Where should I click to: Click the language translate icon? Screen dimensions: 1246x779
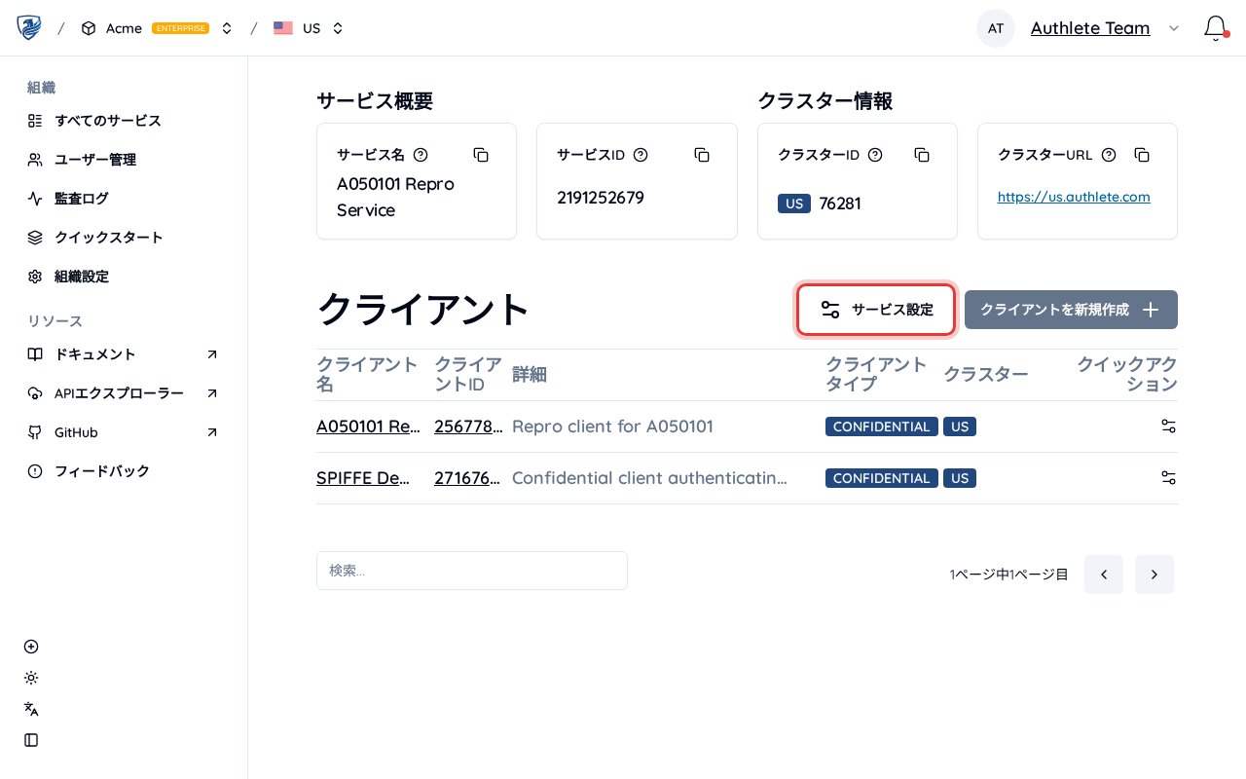click(x=31, y=709)
